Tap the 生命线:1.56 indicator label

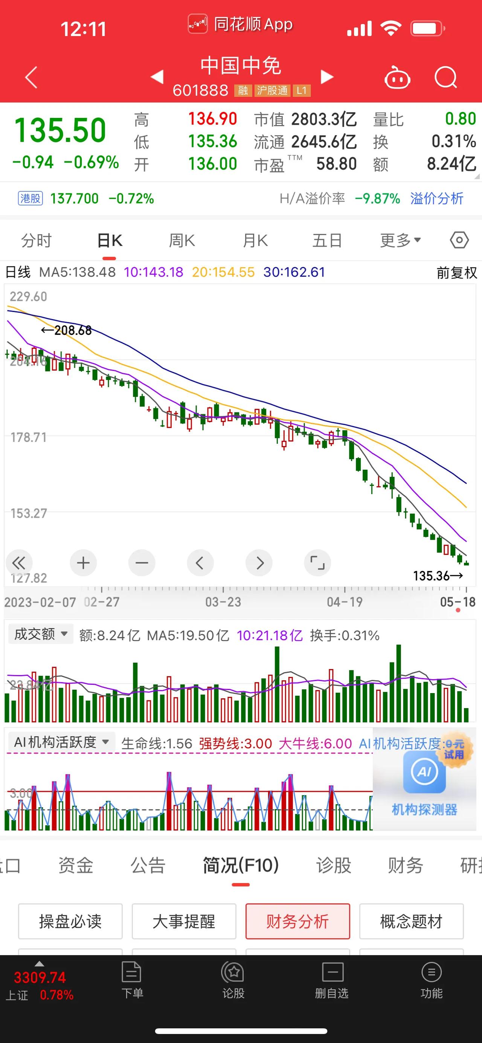[x=157, y=744]
